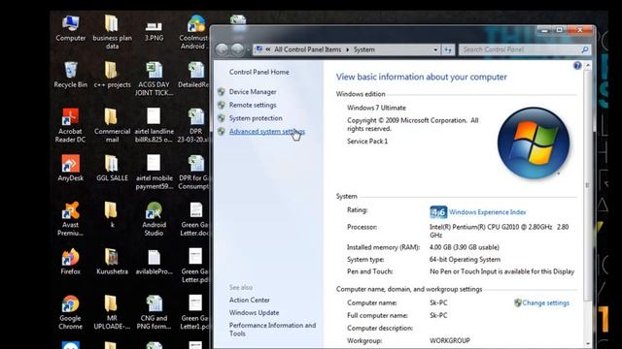Go back in Control Panel
This screenshot has width=622, height=349.
click(223, 49)
